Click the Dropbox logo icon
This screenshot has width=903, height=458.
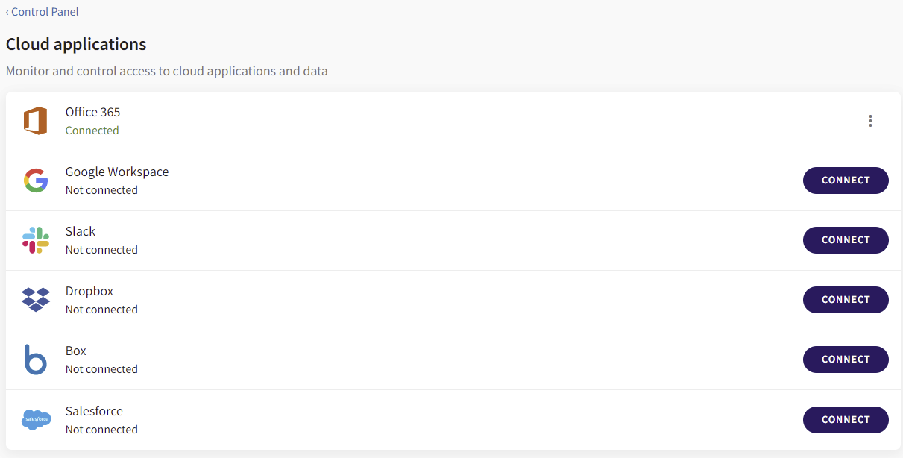pyautogui.click(x=36, y=300)
